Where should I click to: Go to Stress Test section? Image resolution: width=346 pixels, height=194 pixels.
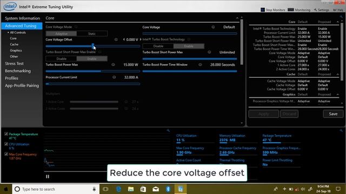(15, 64)
